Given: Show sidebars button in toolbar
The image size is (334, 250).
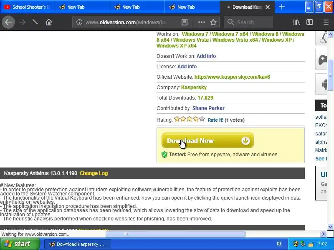Looking at the screenshot, I should click(309, 22).
